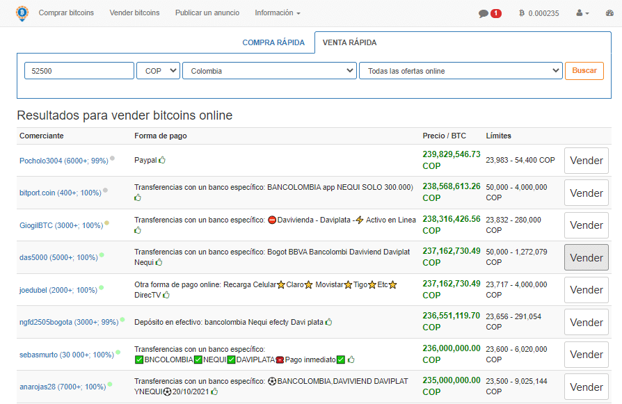Screen dimensions: 622x404
Task: Click thumbs-up icon in bitport.coin row
Action: (x=138, y=197)
